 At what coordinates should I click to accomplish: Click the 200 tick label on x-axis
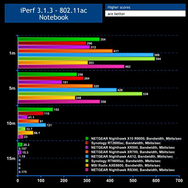64,180
